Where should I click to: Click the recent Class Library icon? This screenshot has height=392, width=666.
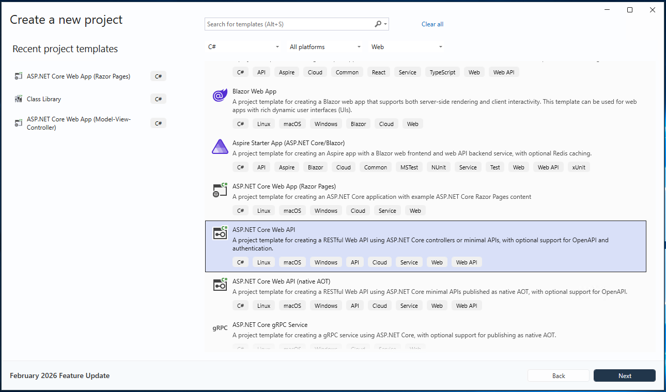click(19, 99)
